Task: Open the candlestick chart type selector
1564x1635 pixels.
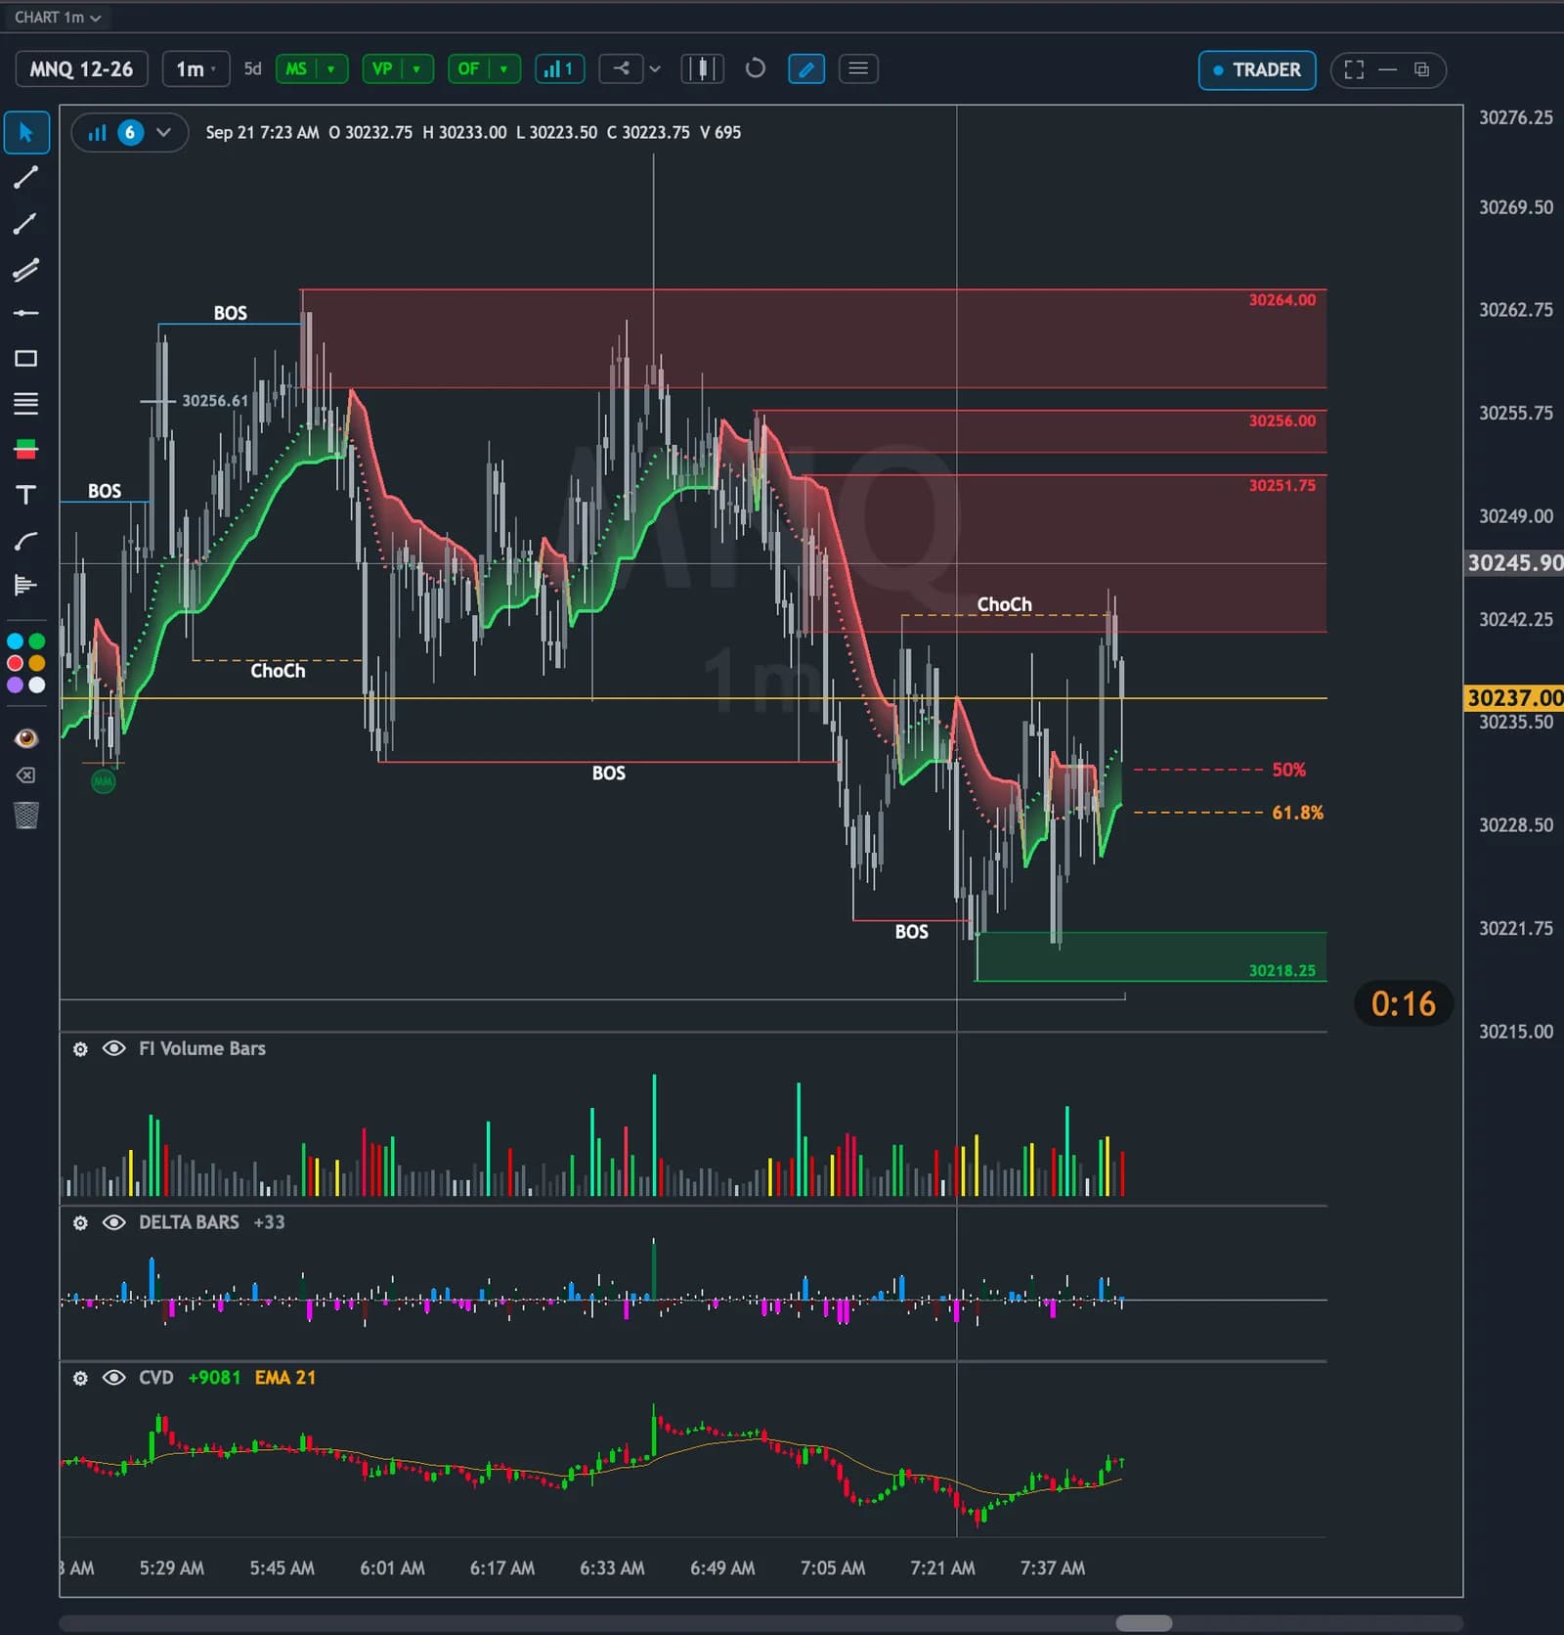Action: [x=703, y=68]
